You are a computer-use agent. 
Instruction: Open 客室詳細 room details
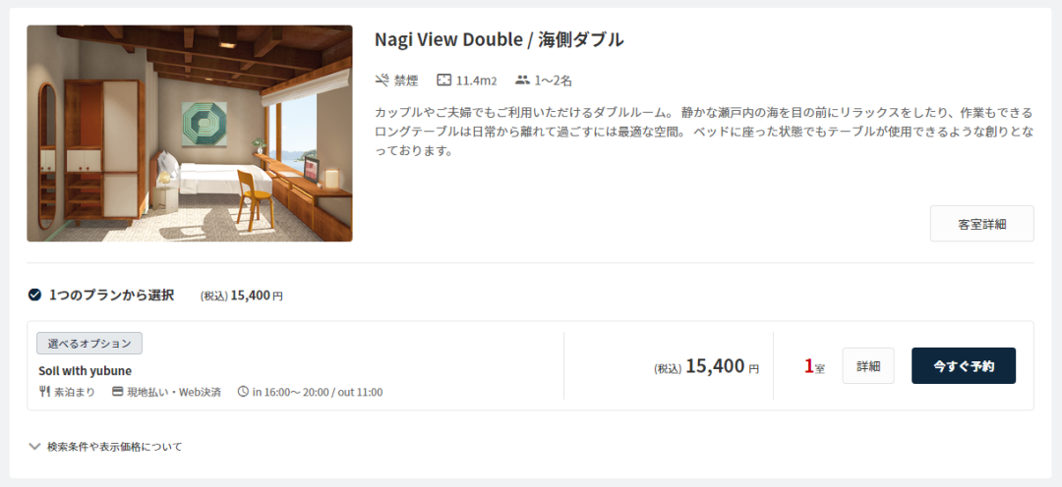coord(981,224)
